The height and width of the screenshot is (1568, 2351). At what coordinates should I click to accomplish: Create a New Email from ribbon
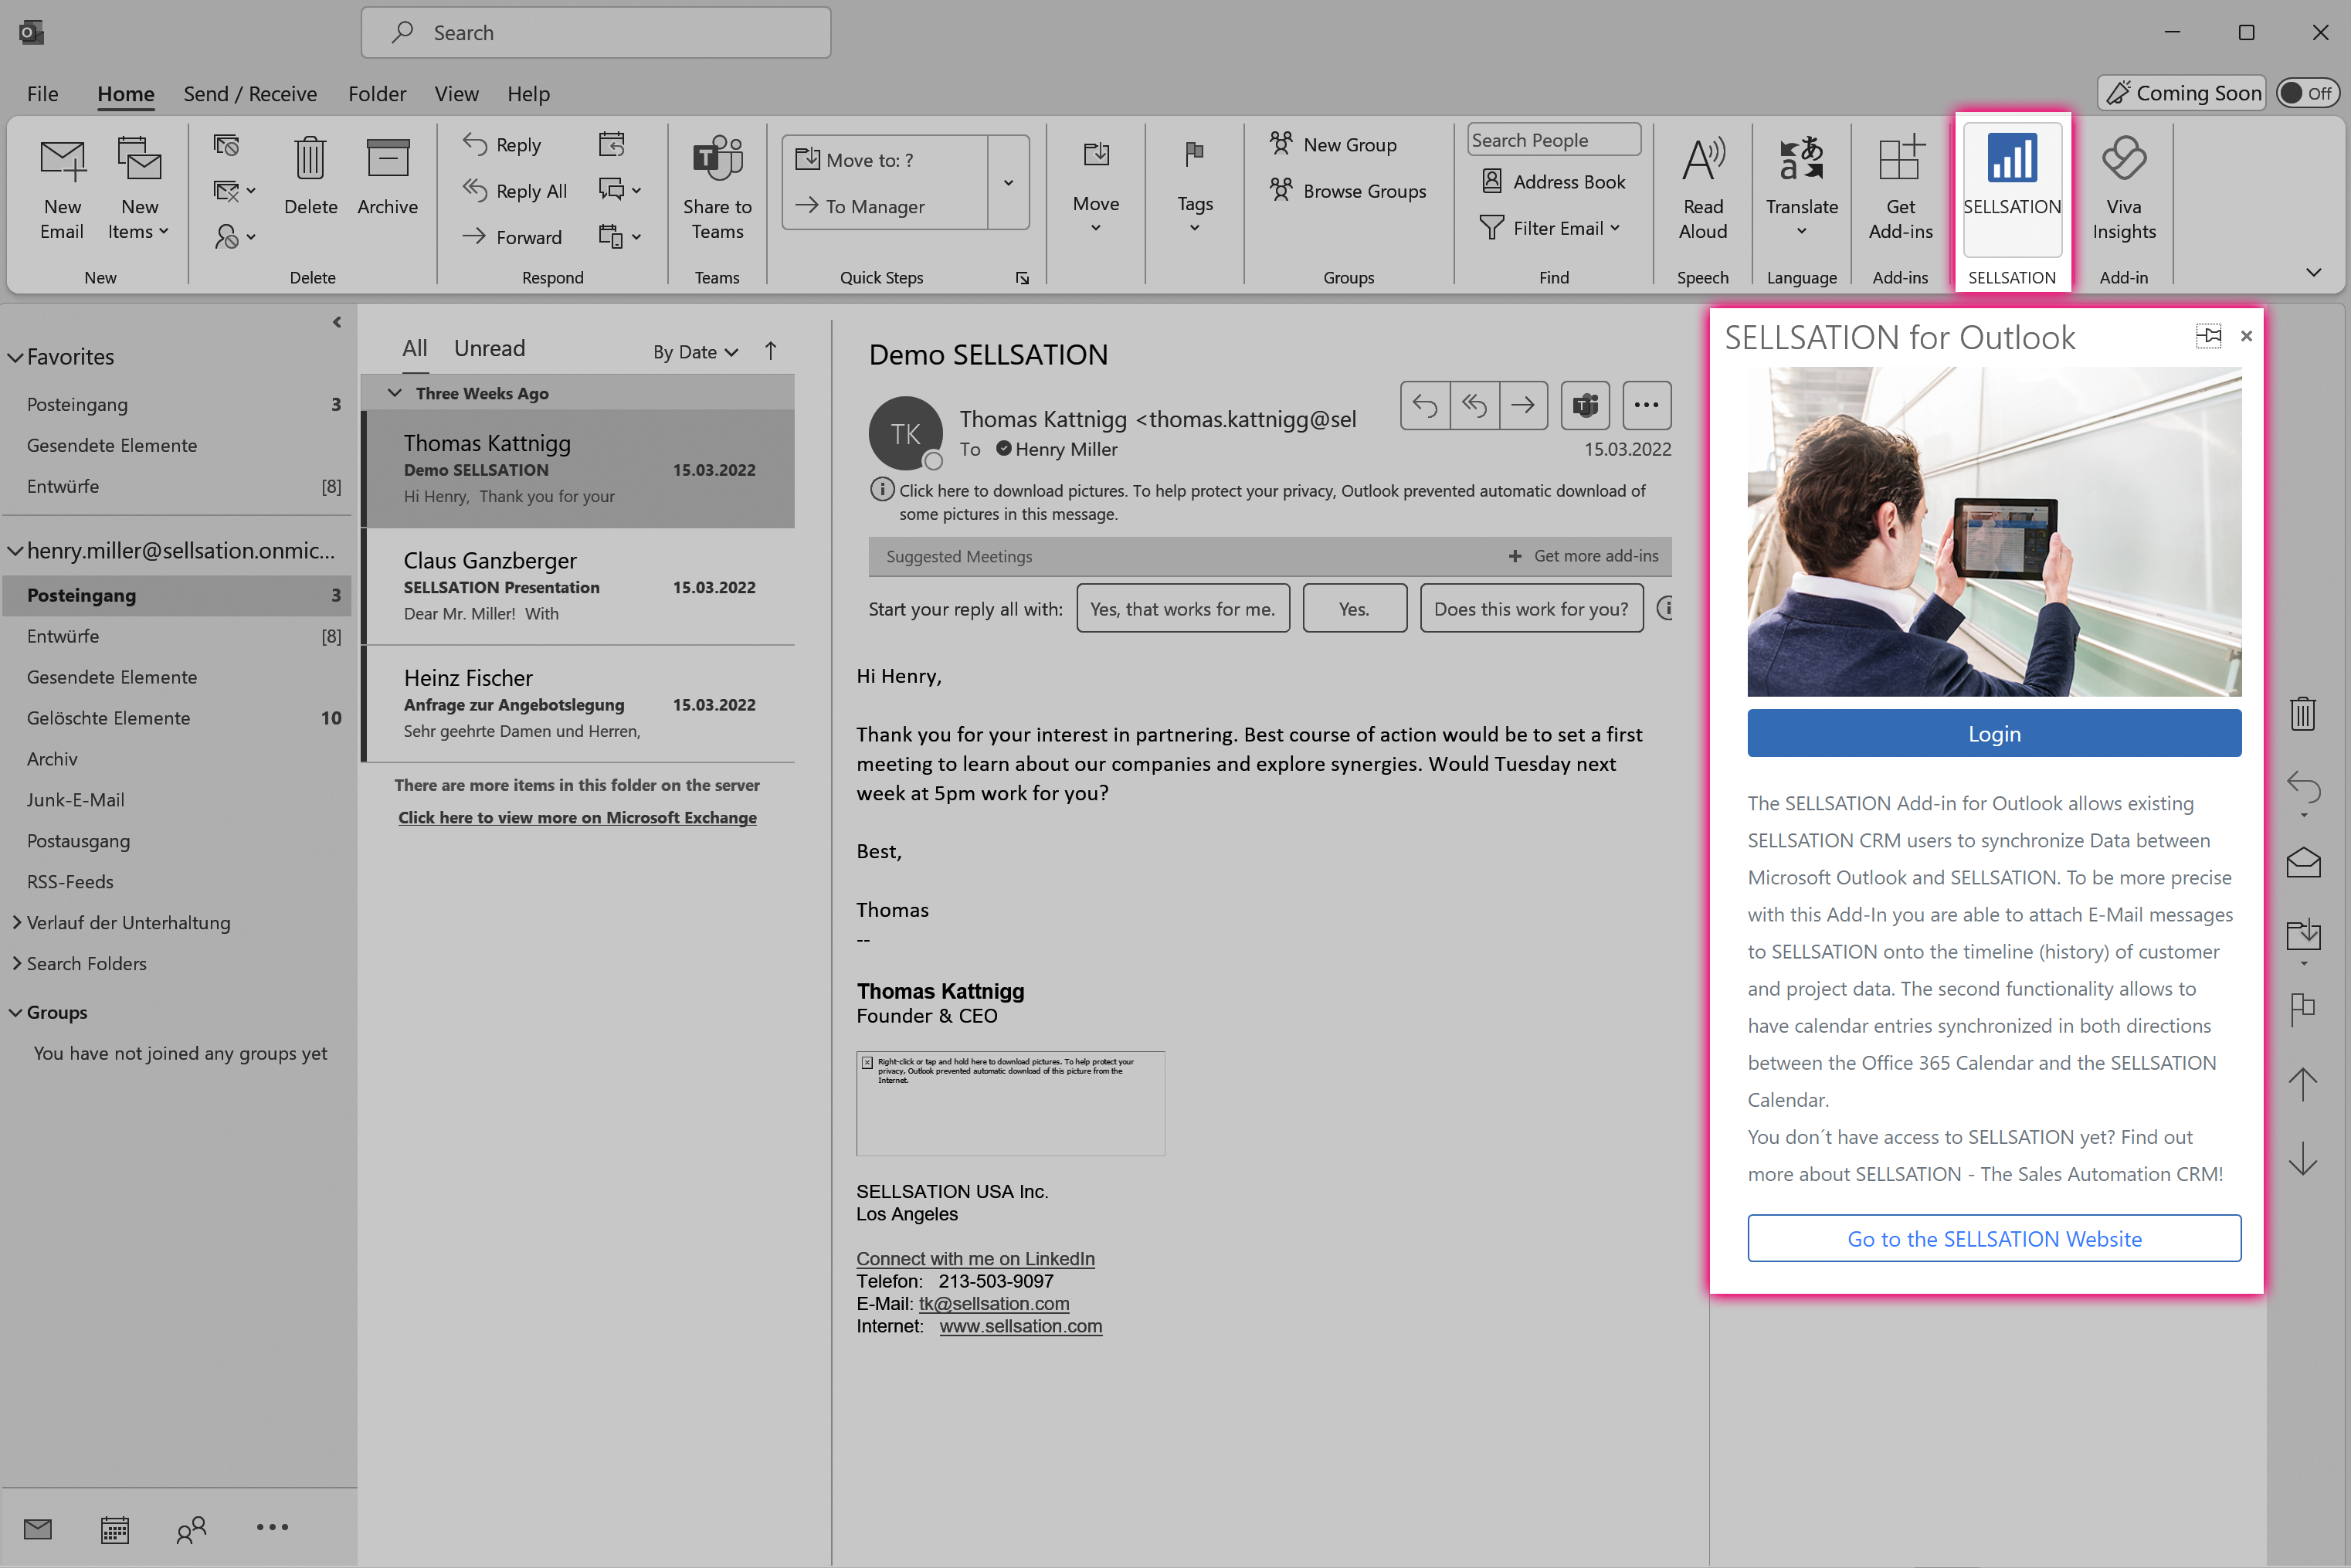[62, 188]
